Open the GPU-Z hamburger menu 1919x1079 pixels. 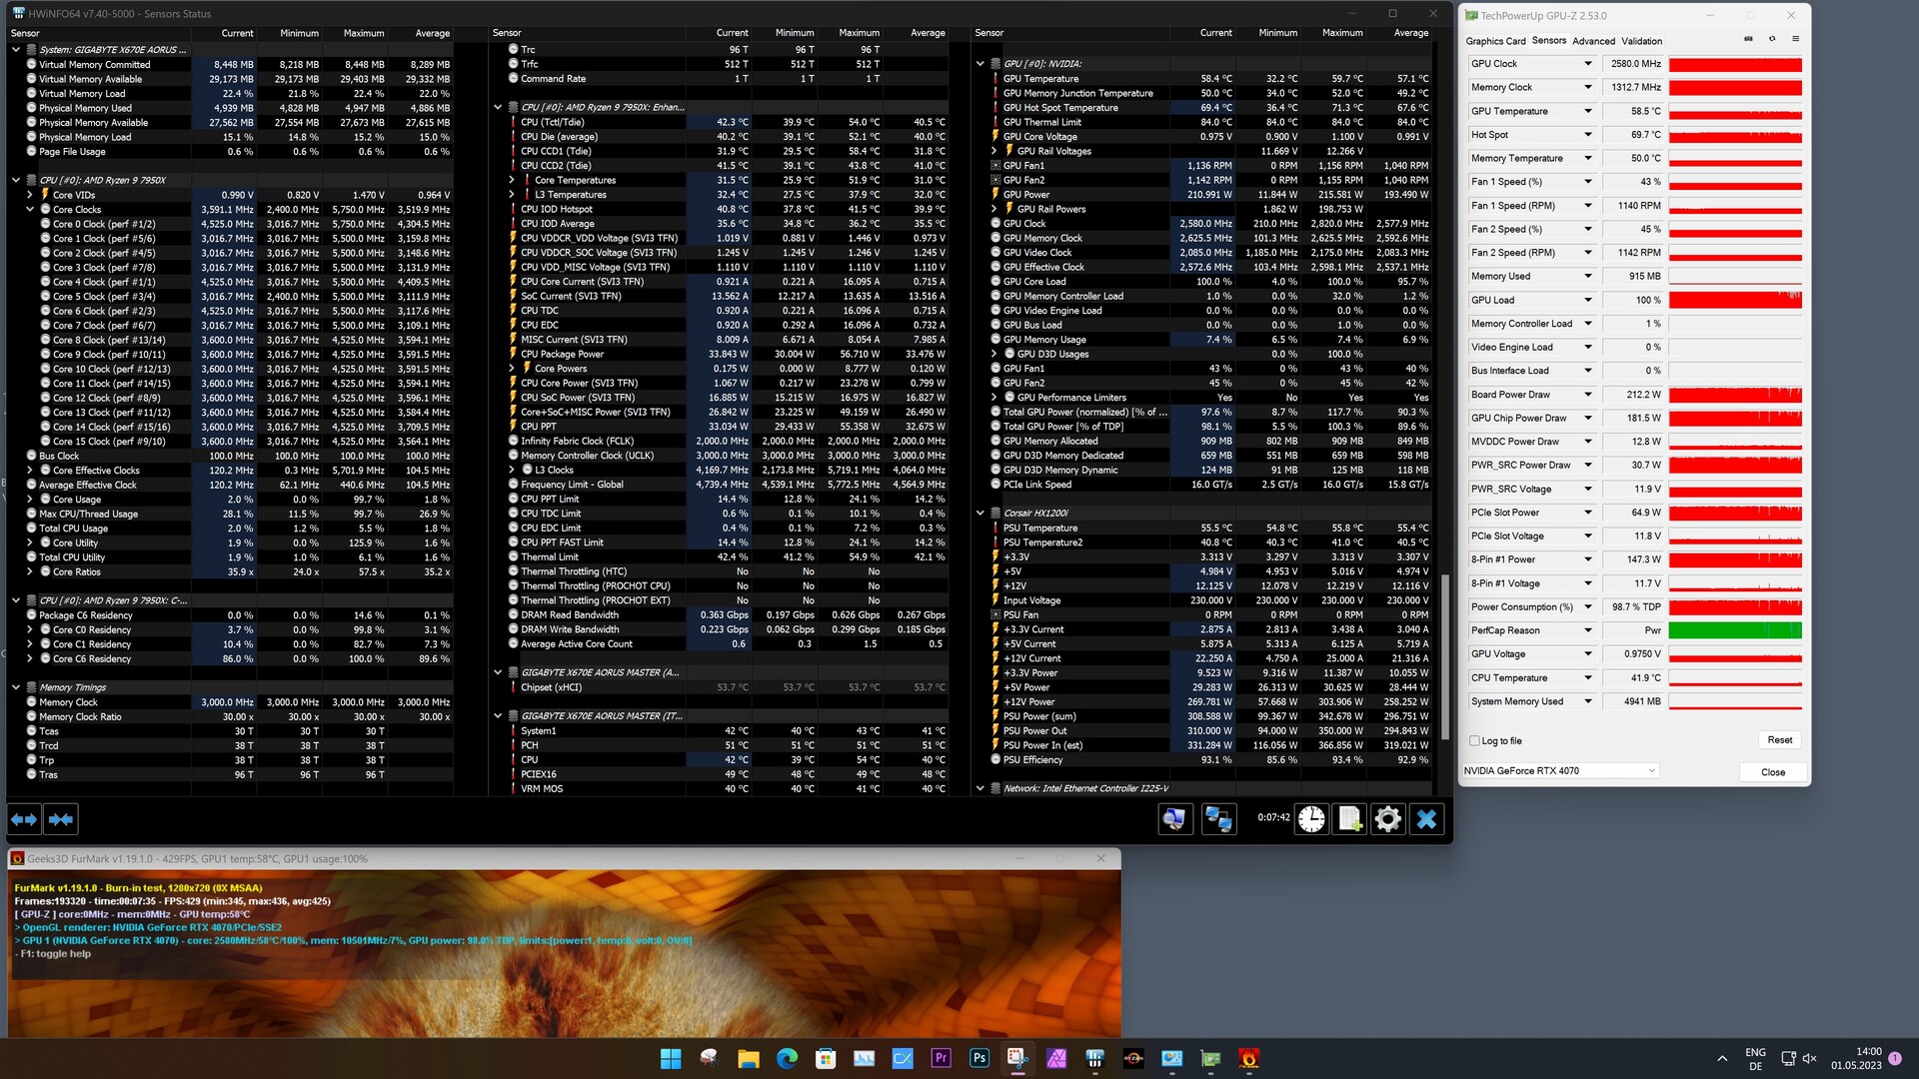(x=1795, y=39)
